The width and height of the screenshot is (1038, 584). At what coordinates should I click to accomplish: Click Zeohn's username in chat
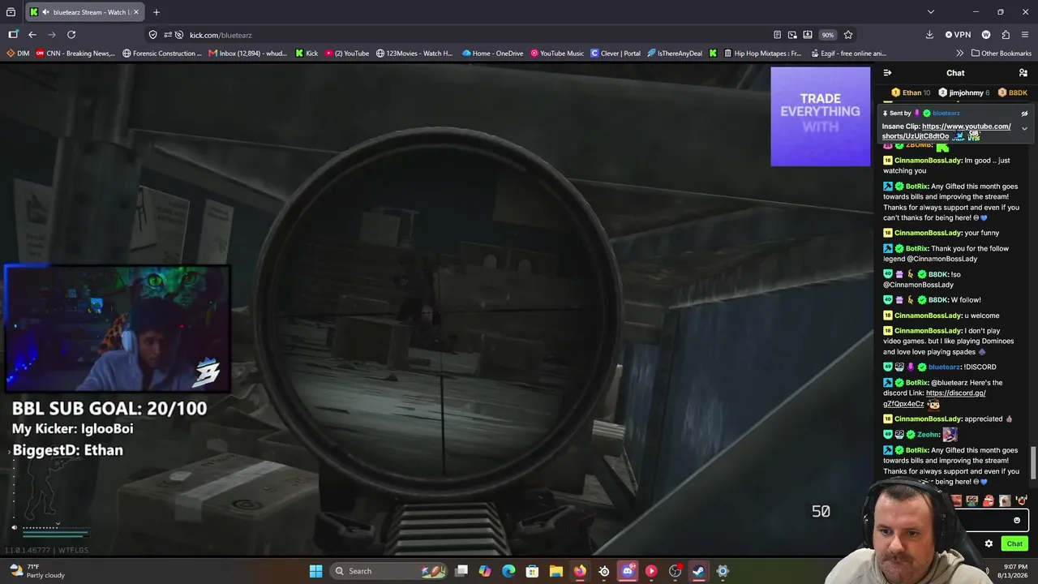928,435
